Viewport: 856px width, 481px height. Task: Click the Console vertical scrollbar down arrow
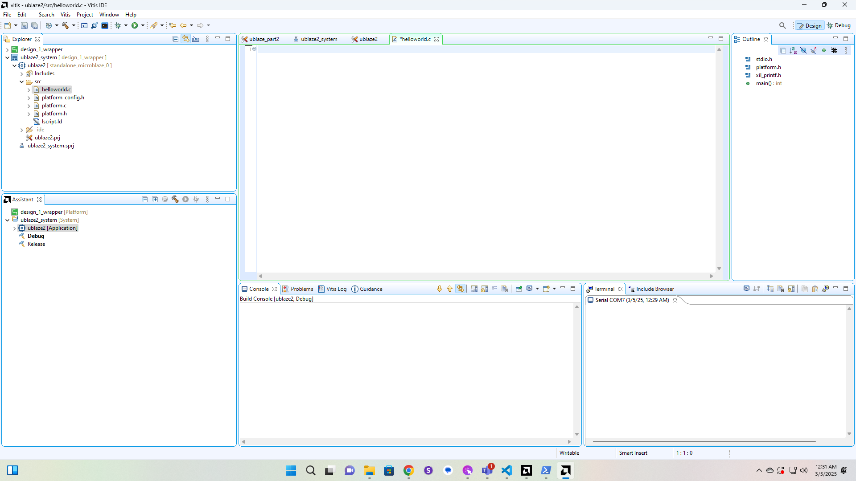pos(576,434)
